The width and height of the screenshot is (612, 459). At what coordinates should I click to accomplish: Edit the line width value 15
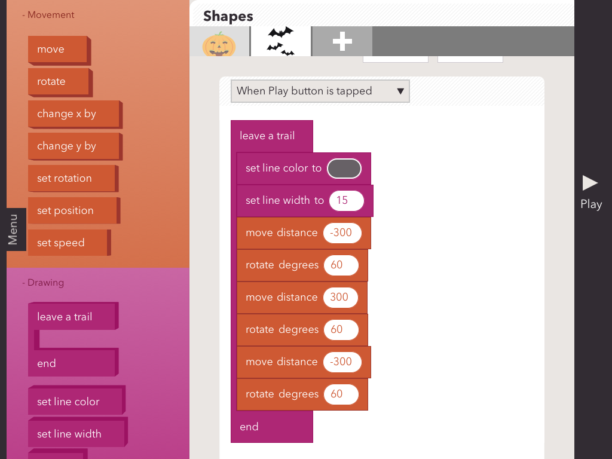(x=346, y=201)
